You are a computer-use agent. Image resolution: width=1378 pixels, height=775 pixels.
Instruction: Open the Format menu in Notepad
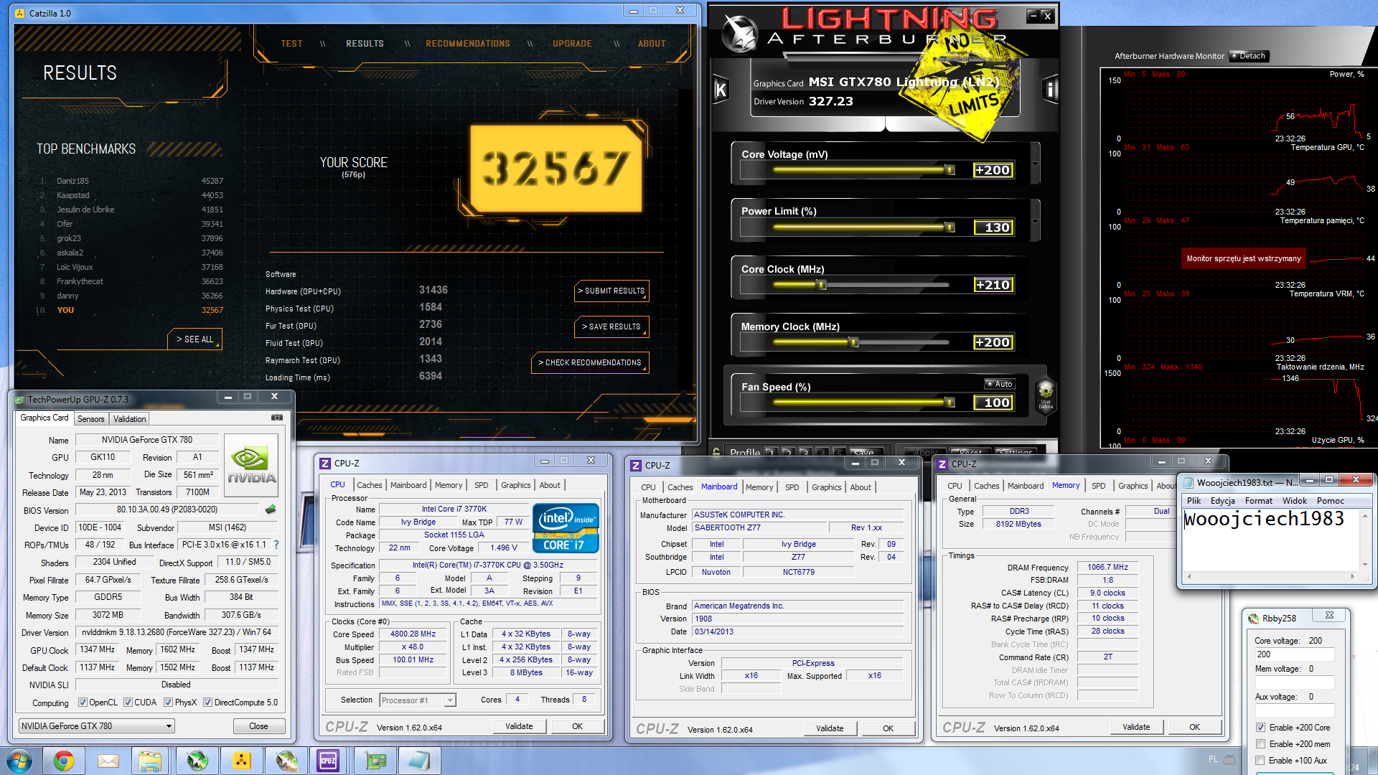[1258, 501]
